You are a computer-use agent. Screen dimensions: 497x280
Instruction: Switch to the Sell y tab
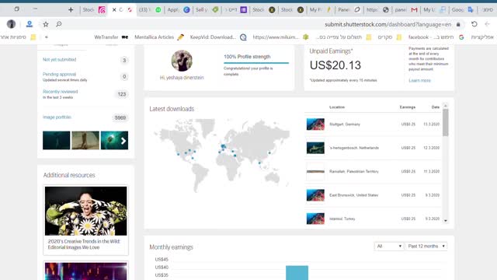coord(207,10)
